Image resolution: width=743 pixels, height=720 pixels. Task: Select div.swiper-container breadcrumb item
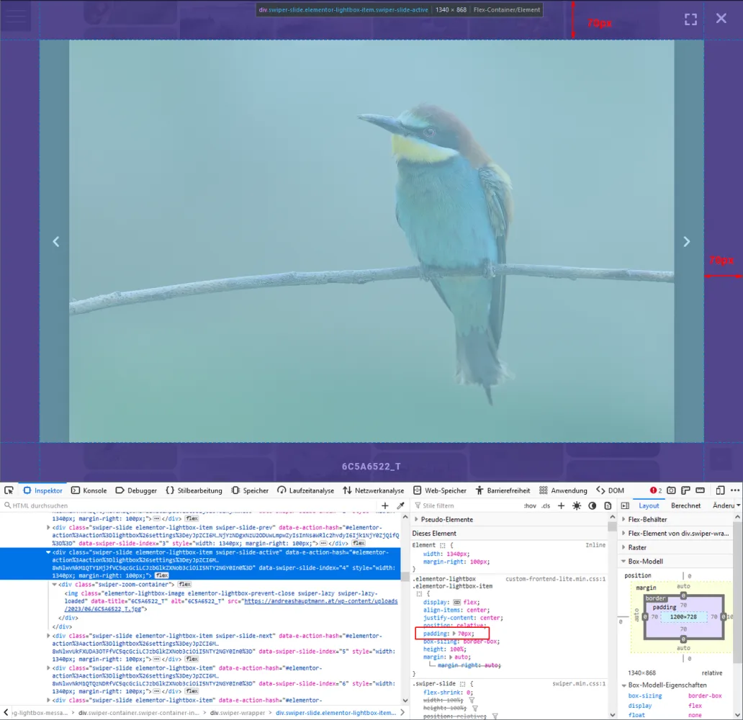(x=139, y=713)
